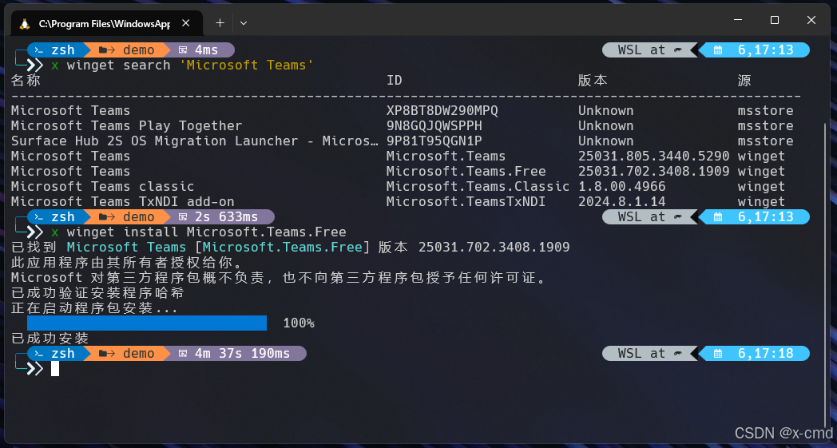Viewport: 837px width, 448px height.
Task: Click the calendar icon beside 6,17:18
Action: coord(718,354)
